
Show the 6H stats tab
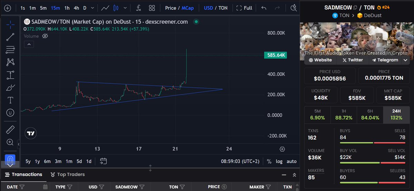pos(370,115)
